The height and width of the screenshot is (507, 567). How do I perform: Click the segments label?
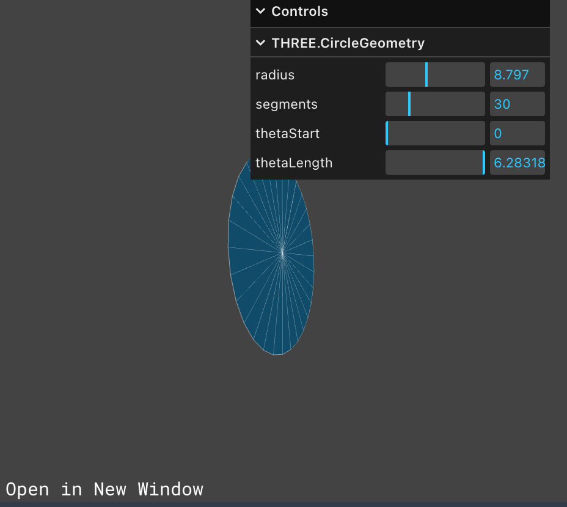[287, 104]
